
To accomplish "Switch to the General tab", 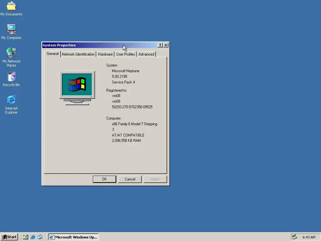I will pos(53,54).
